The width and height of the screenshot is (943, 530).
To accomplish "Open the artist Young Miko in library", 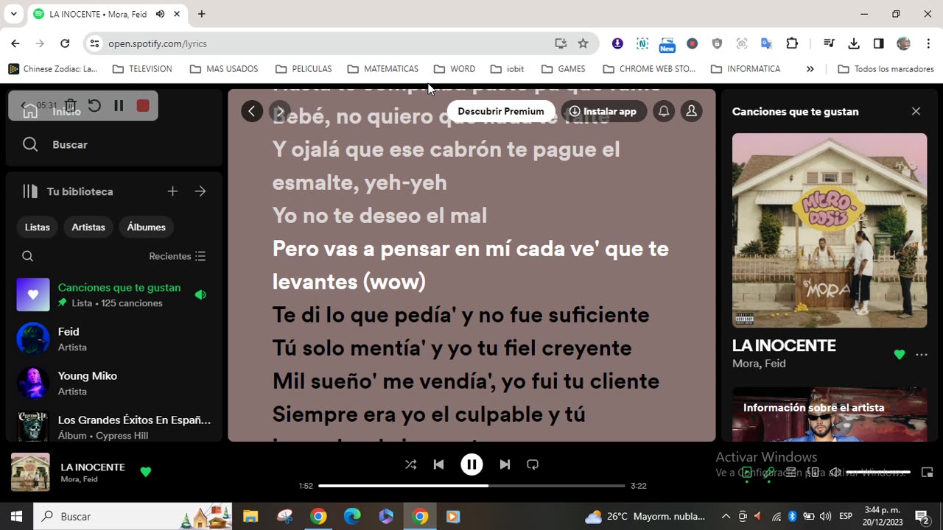I will coord(114,383).
